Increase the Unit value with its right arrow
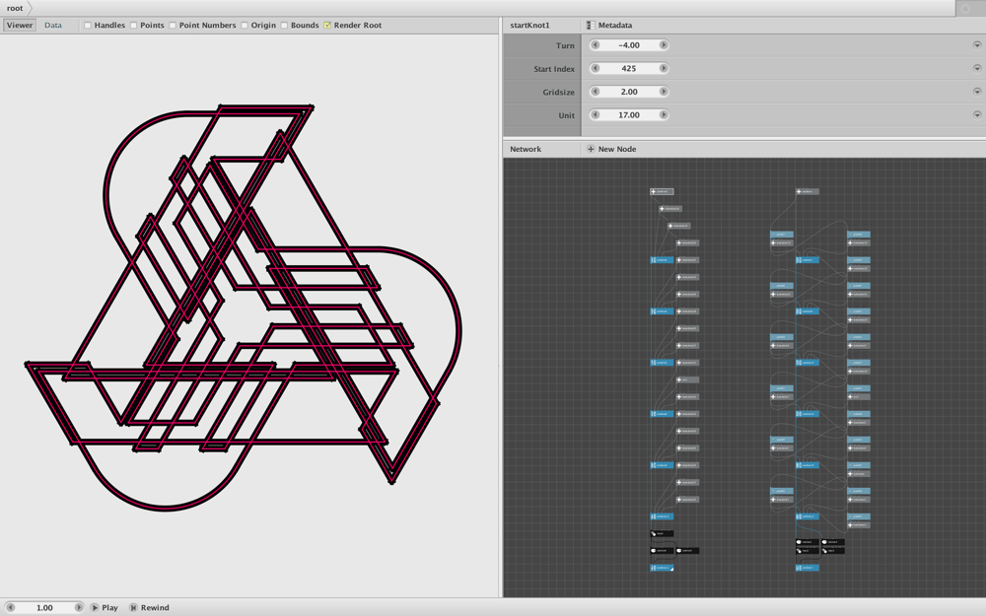The width and height of the screenshot is (986, 616). [663, 115]
